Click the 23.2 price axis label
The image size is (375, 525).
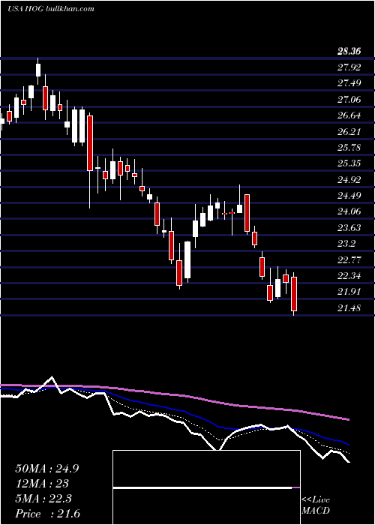click(346, 244)
